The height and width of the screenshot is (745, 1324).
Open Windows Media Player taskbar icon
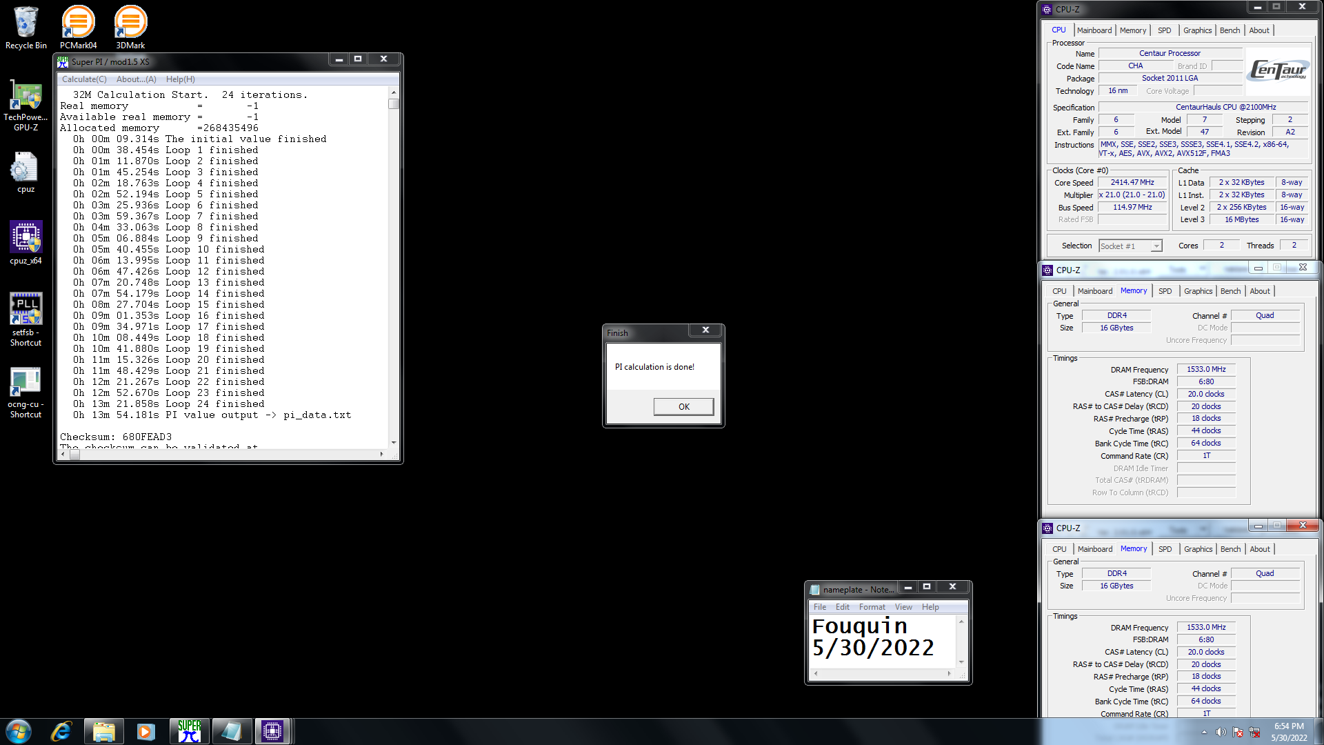[x=146, y=731]
